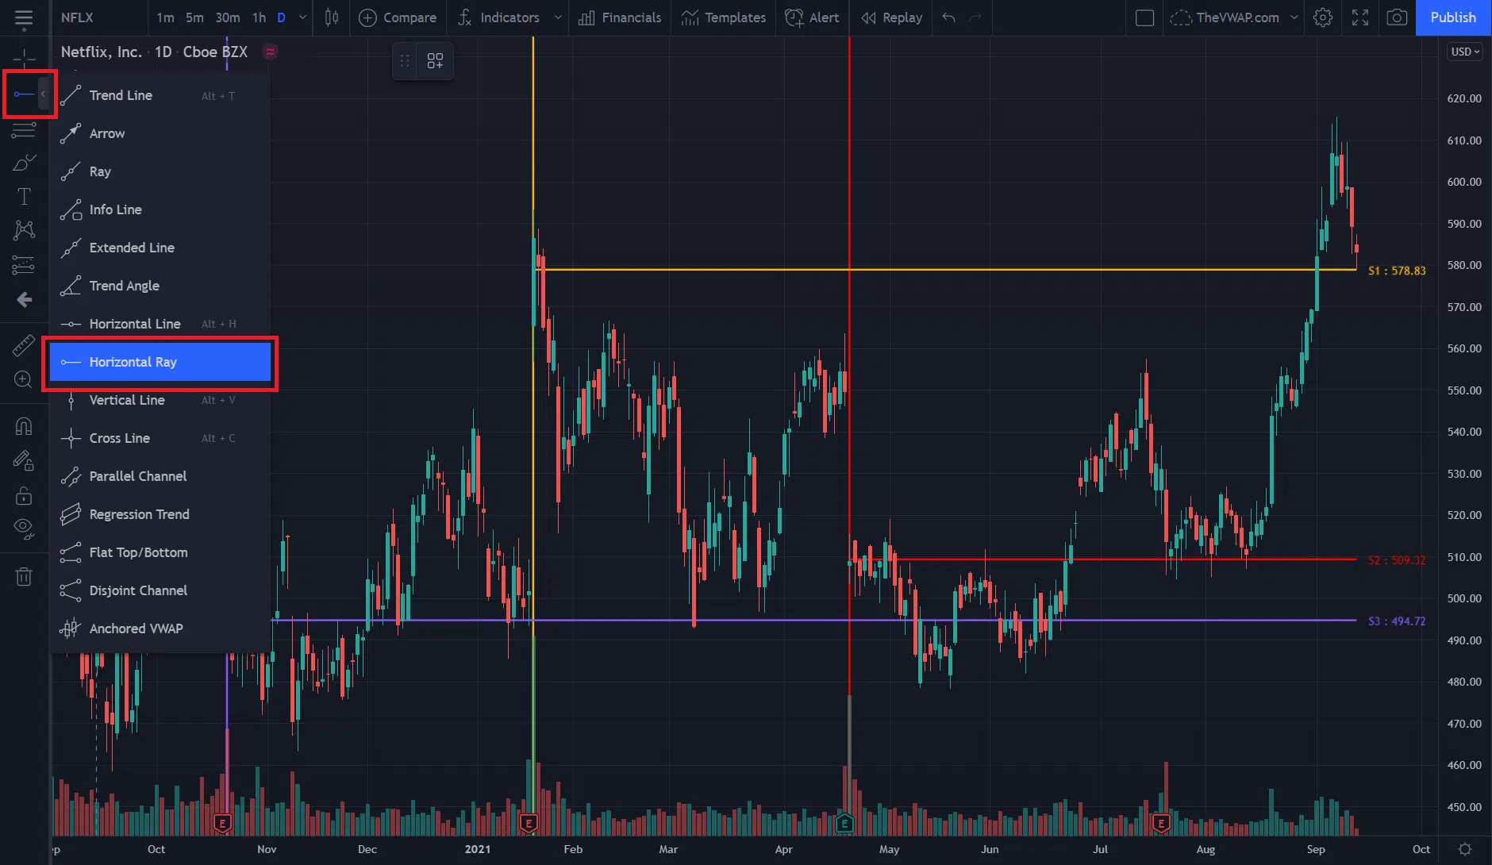Image resolution: width=1492 pixels, height=865 pixels.
Task: Open TheVWAP.com saved layout
Action: [1225, 17]
